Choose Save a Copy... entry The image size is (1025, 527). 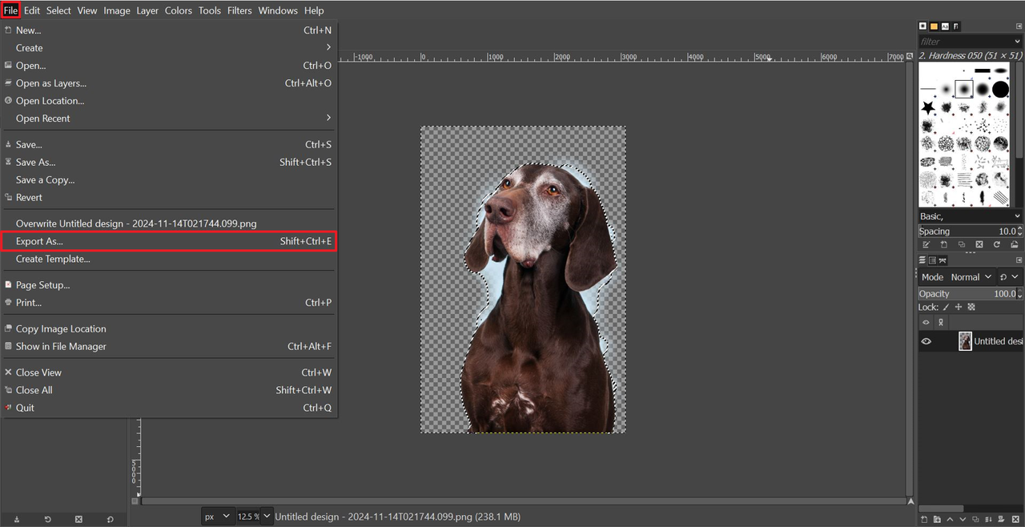(169, 180)
